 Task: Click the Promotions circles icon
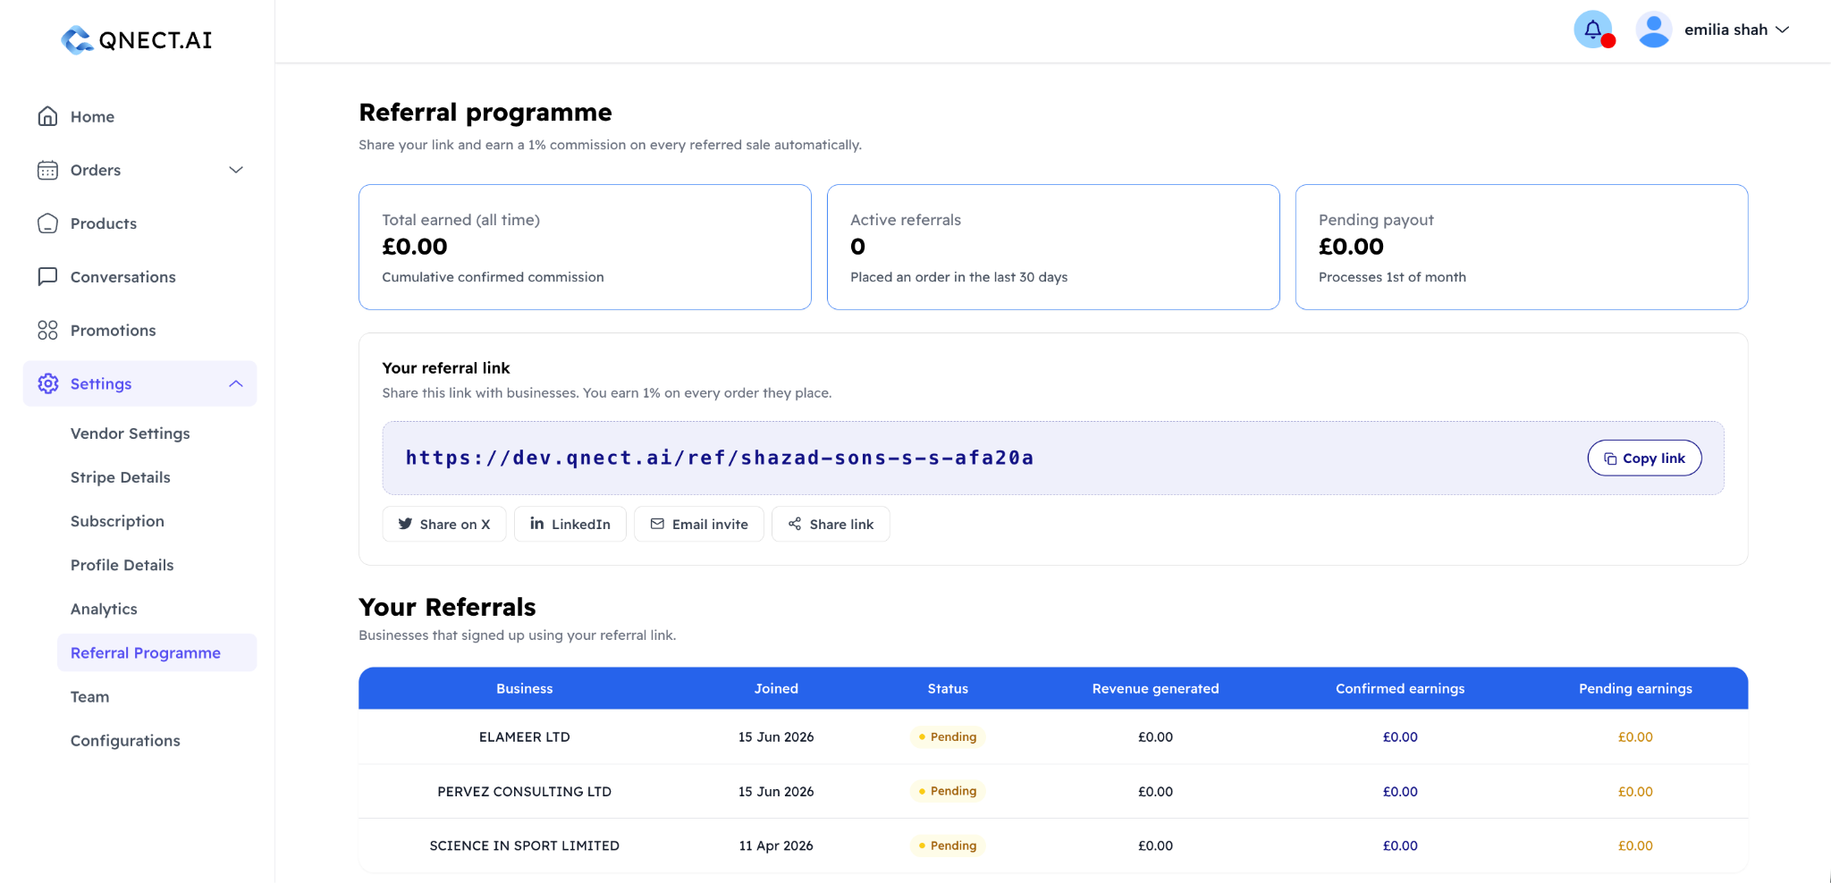coord(47,331)
